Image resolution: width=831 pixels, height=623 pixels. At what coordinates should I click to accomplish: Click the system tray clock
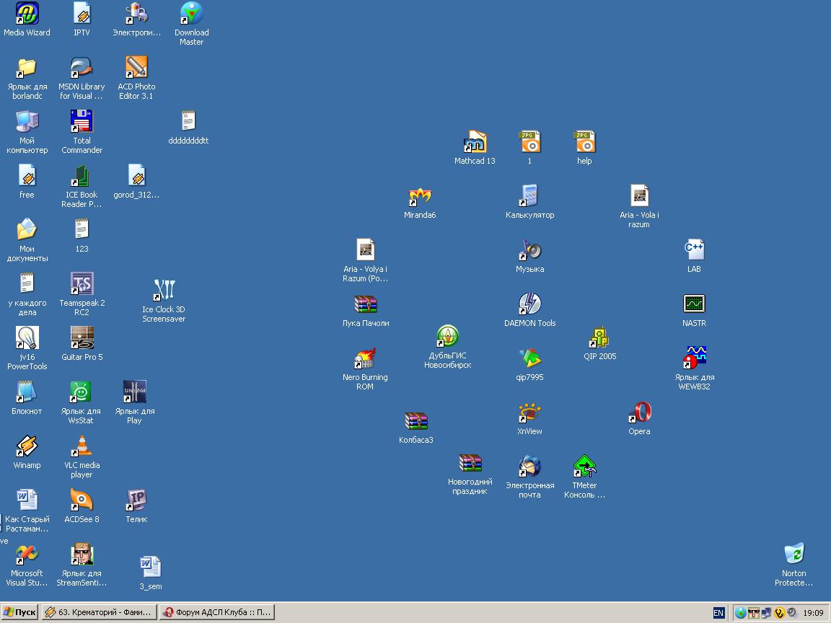[813, 613]
